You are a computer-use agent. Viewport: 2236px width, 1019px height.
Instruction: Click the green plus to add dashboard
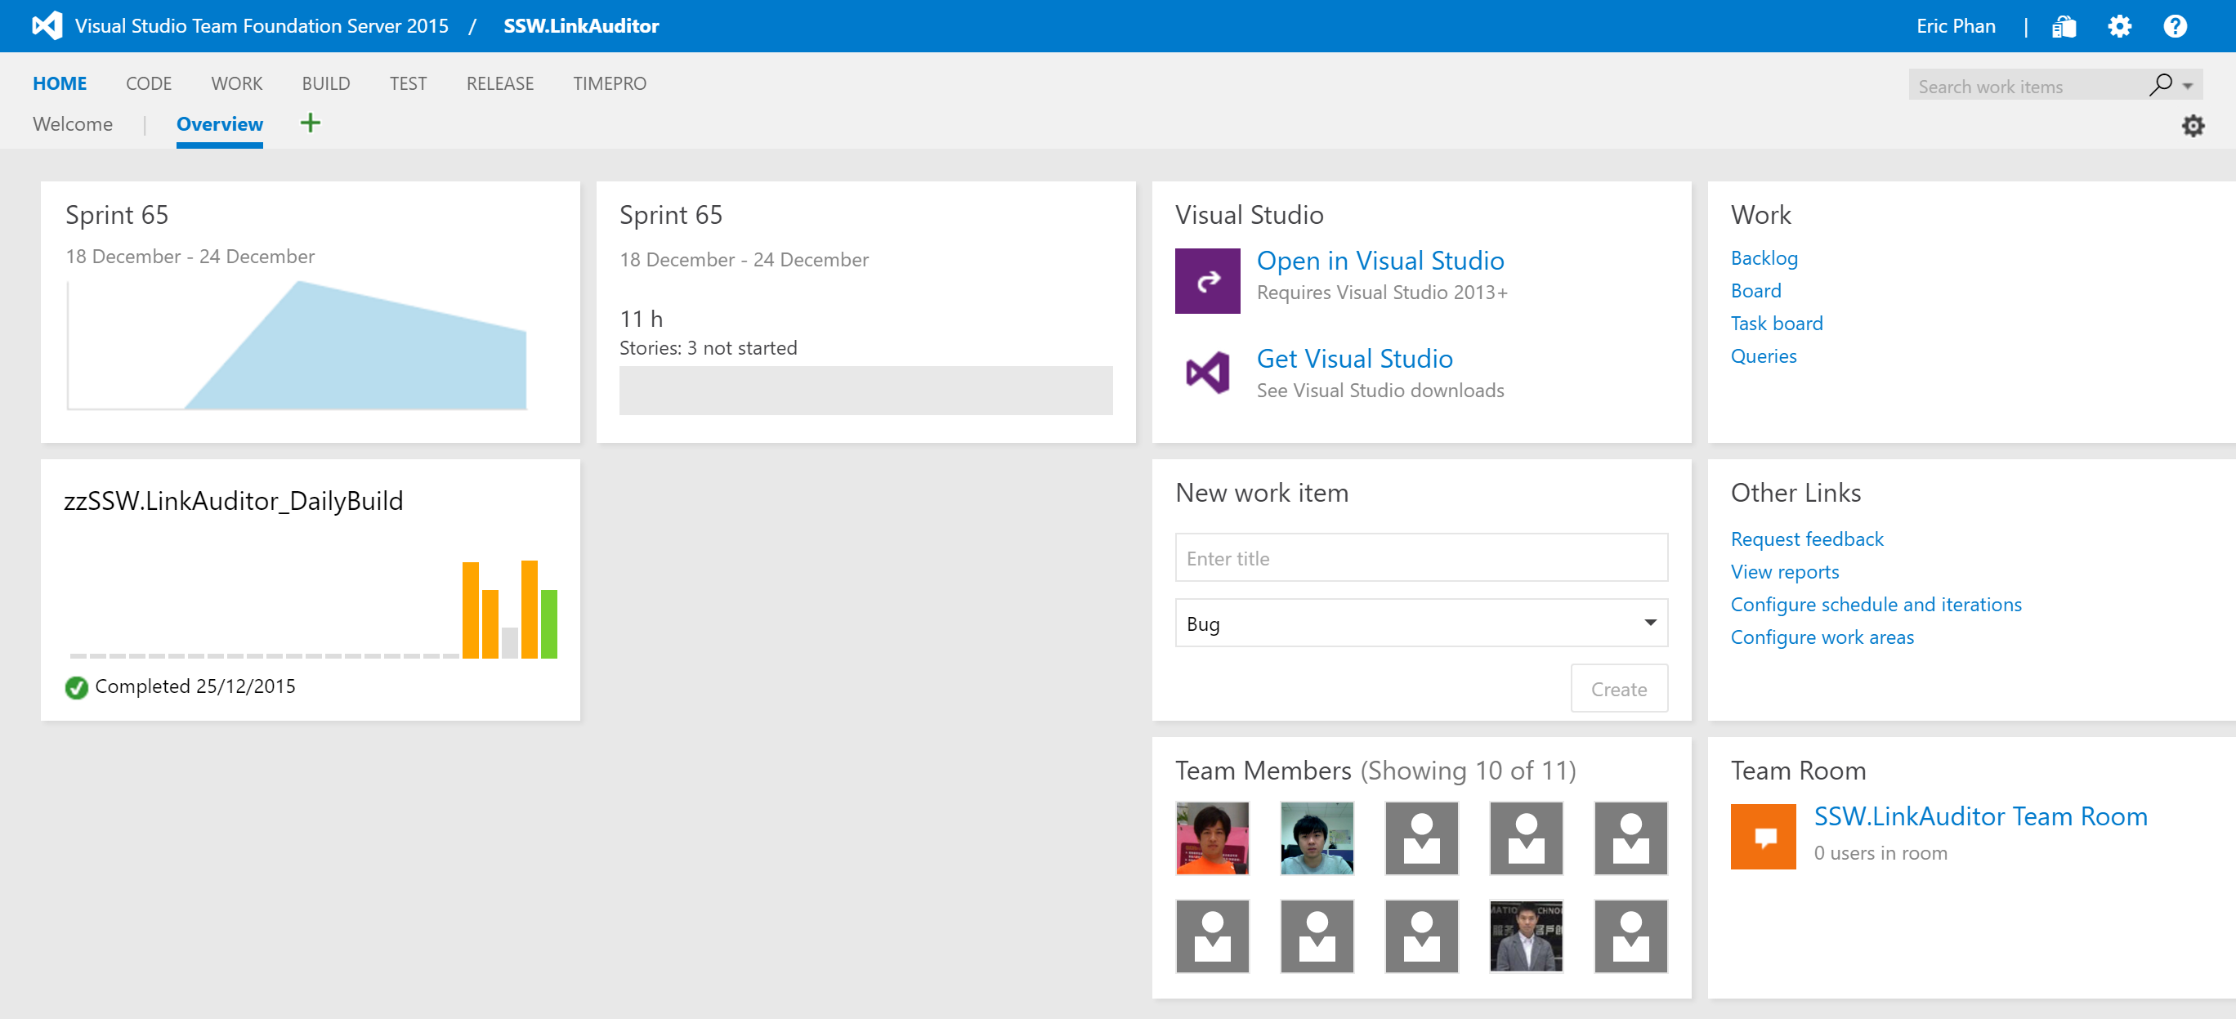point(310,123)
